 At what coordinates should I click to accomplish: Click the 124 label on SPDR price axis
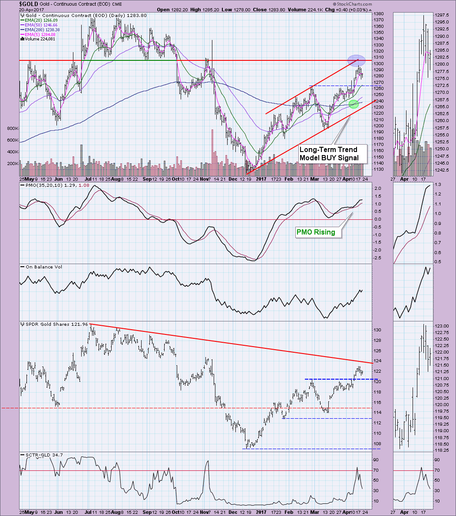click(377, 361)
